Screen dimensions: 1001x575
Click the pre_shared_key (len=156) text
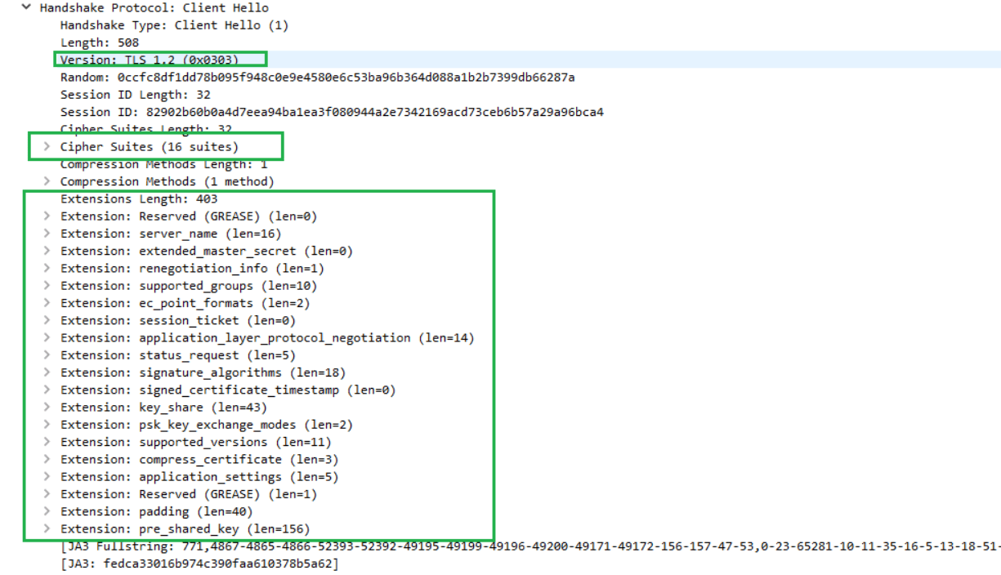click(x=225, y=528)
